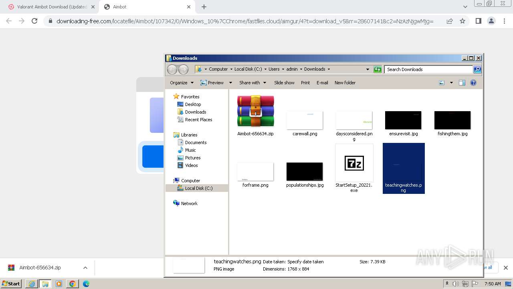This screenshot has width=513, height=289.
Task: Click Users in the address breadcrumb
Action: coord(274,69)
